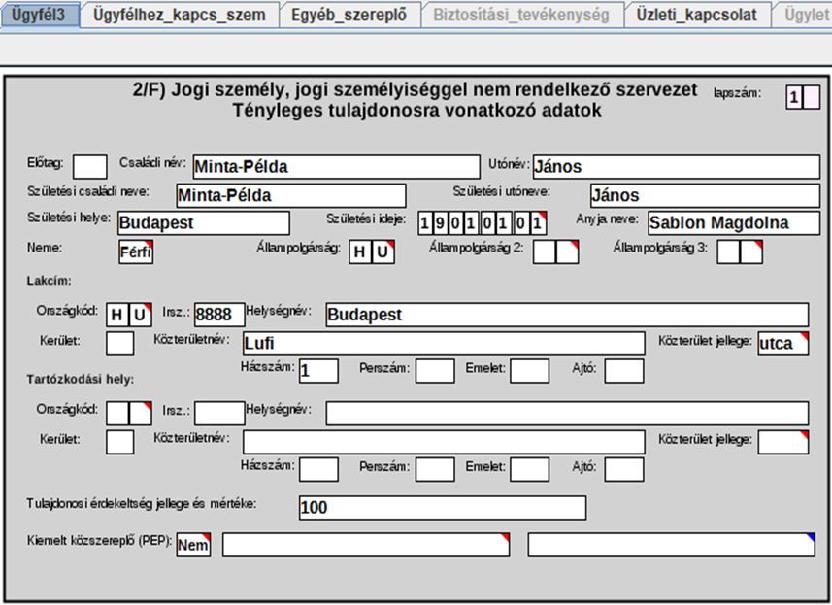Click the Ügyfél3 tab
Viewport: 832px width, 605px height.
[x=40, y=15]
